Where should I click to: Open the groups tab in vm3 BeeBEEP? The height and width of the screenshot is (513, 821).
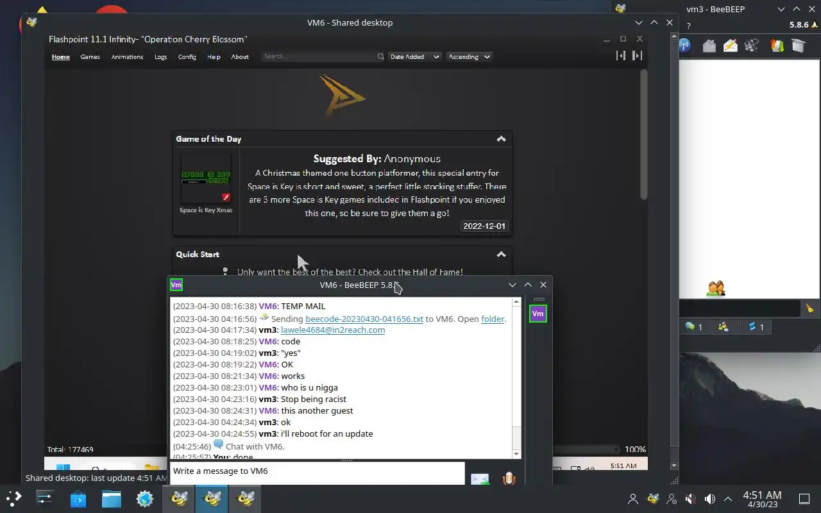[724, 327]
